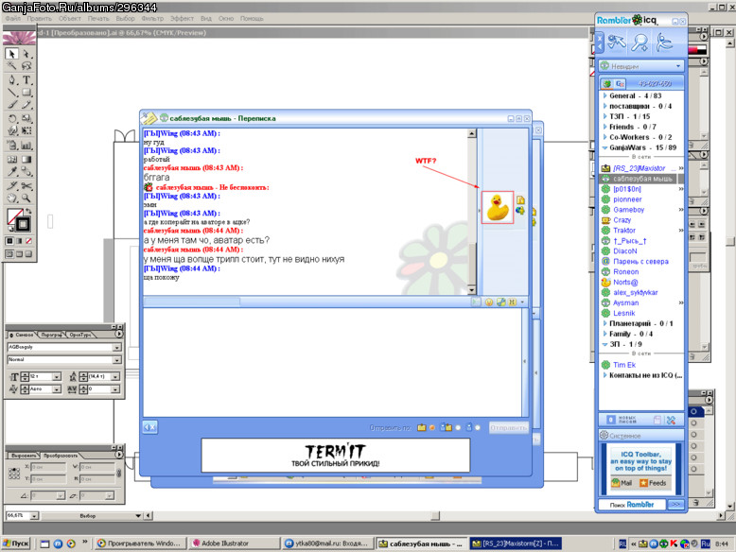Expand the General contact group

point(605,95)
